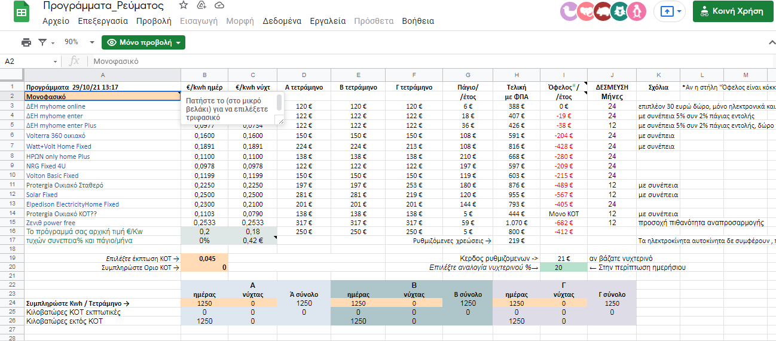Open the Βοήθεια menu
776x341 pixels.
(x=418, y=21)
